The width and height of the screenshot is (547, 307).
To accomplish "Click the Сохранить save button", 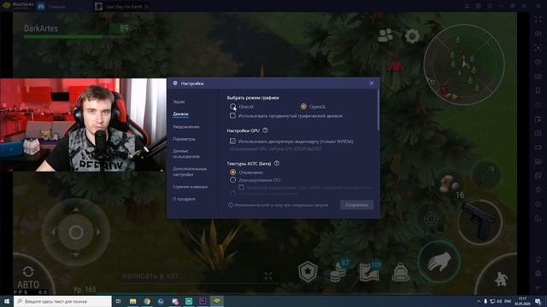I will tap(356, 205).
